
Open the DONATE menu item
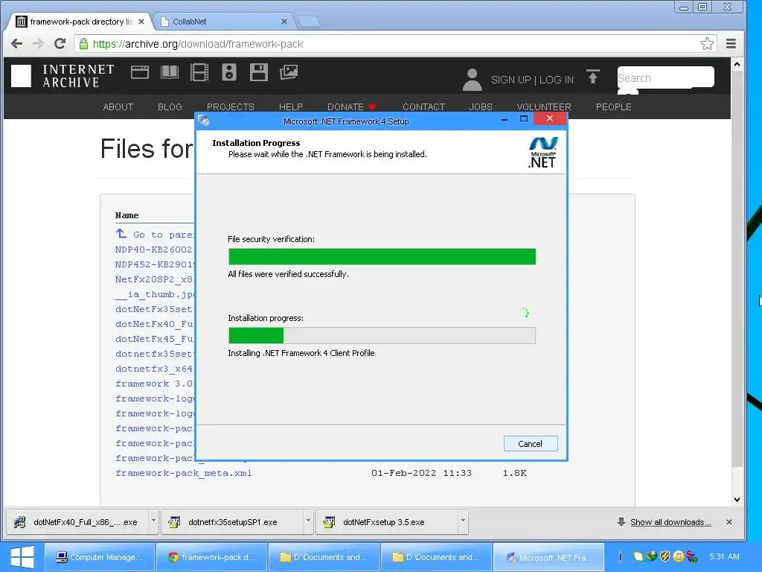click(x=351, y=107)
